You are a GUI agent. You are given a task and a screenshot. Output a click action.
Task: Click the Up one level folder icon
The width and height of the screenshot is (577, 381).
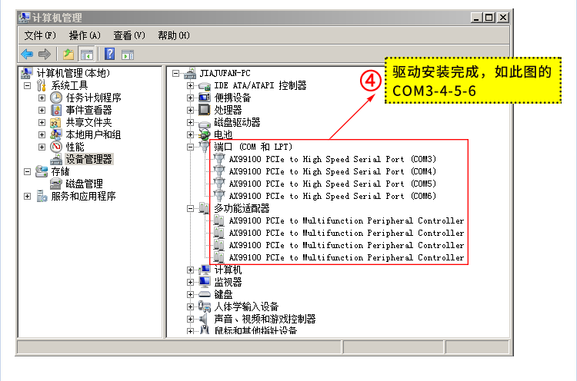(x=68, y=55)
